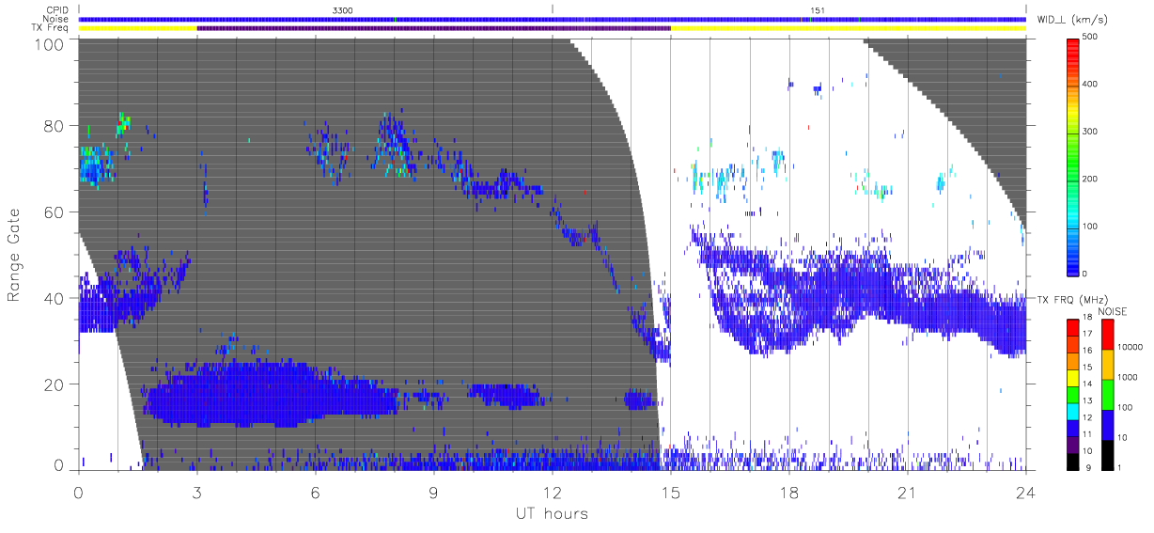Click the 3 tick on UT hours axis
The width and height of the screenshot is (1154, 533).
[196, 492]
